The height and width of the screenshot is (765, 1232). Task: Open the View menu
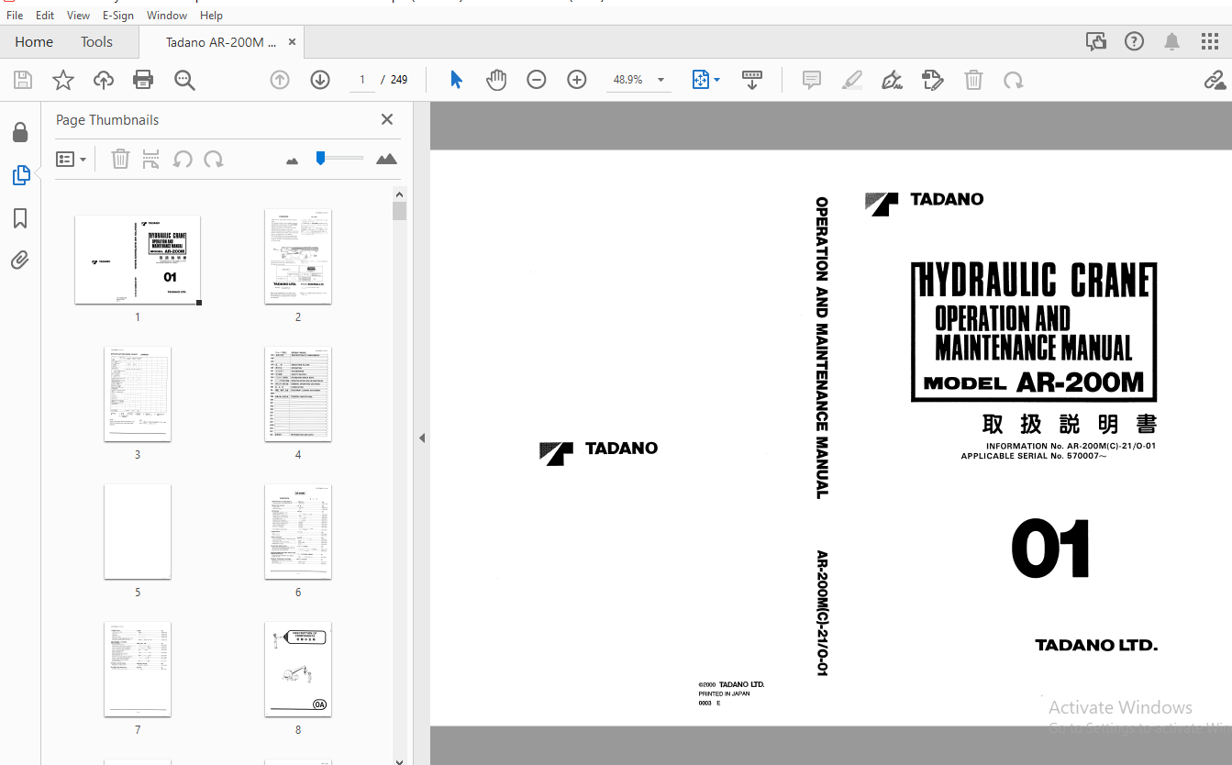[x=79, y=16]
